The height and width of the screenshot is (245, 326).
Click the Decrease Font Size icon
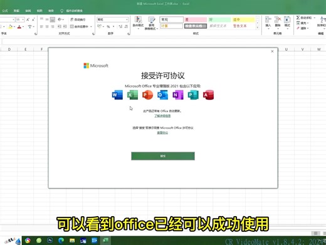(x=33, y=19)
